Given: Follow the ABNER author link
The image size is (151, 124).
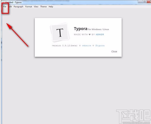Looking at the screenshot, I should coord(100,35).
